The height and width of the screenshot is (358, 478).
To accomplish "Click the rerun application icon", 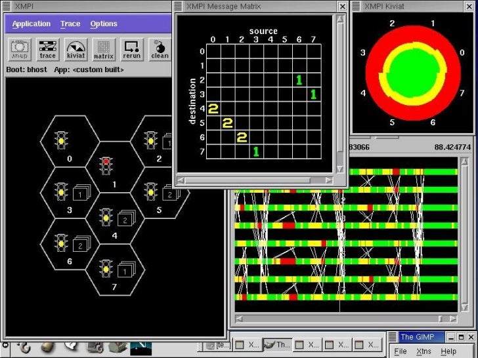I will tap(132, 49).
